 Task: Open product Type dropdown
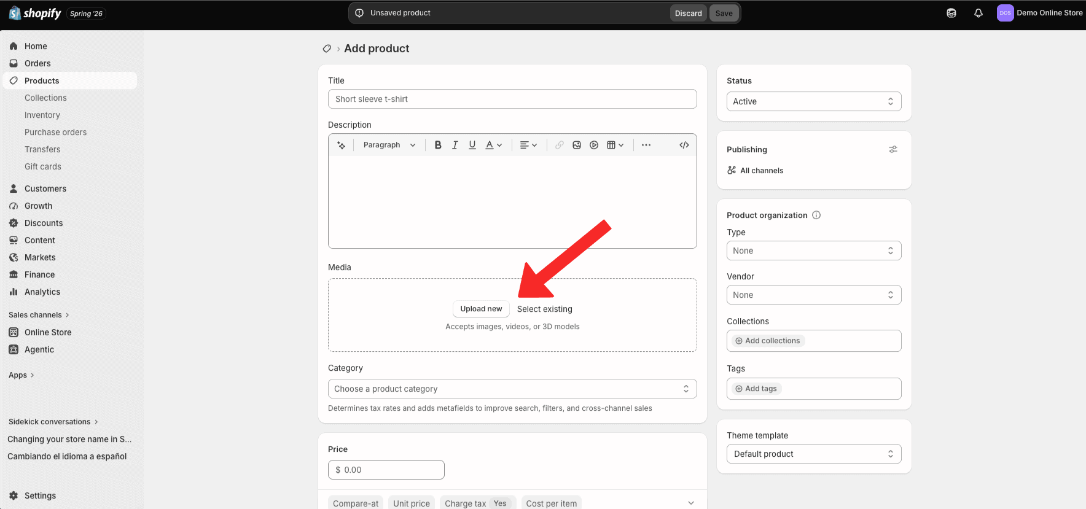814,251
